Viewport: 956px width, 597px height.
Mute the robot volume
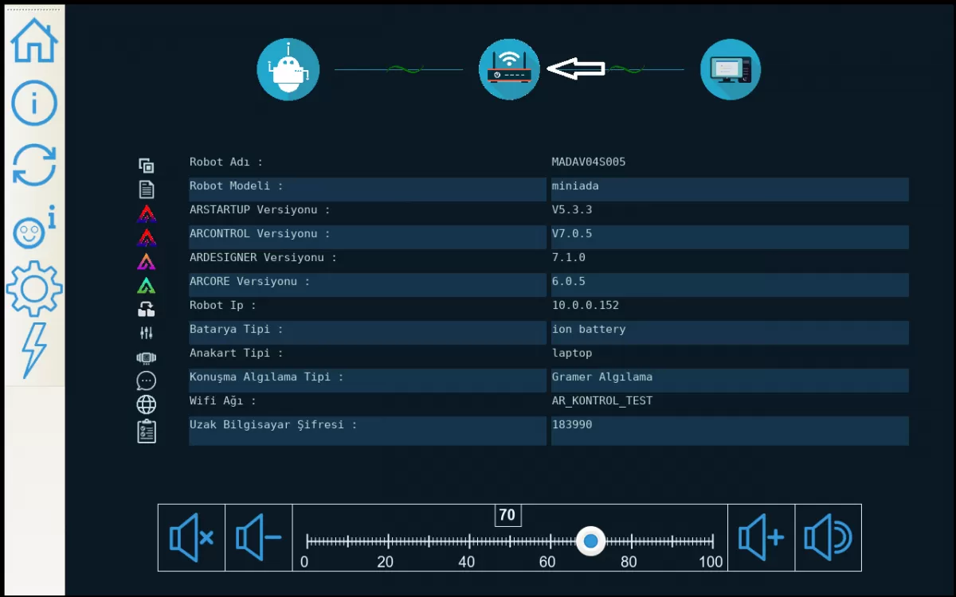pyautogui.click(x=191, y=538)
